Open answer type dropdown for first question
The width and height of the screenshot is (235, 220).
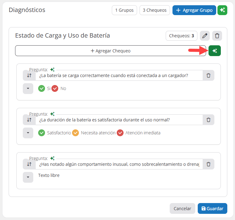28,88
